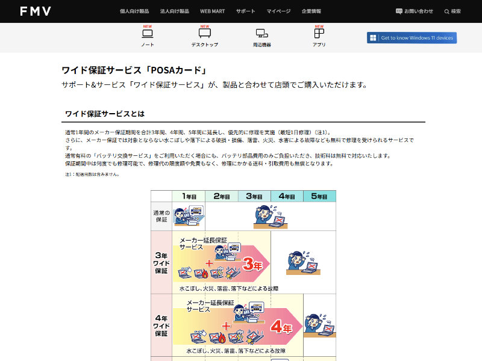Image resolution: width=482 pixels, height=361 pixels.
Task: Click the 3年 warranty arrow graphic
Action: click(x=252, y=264)
